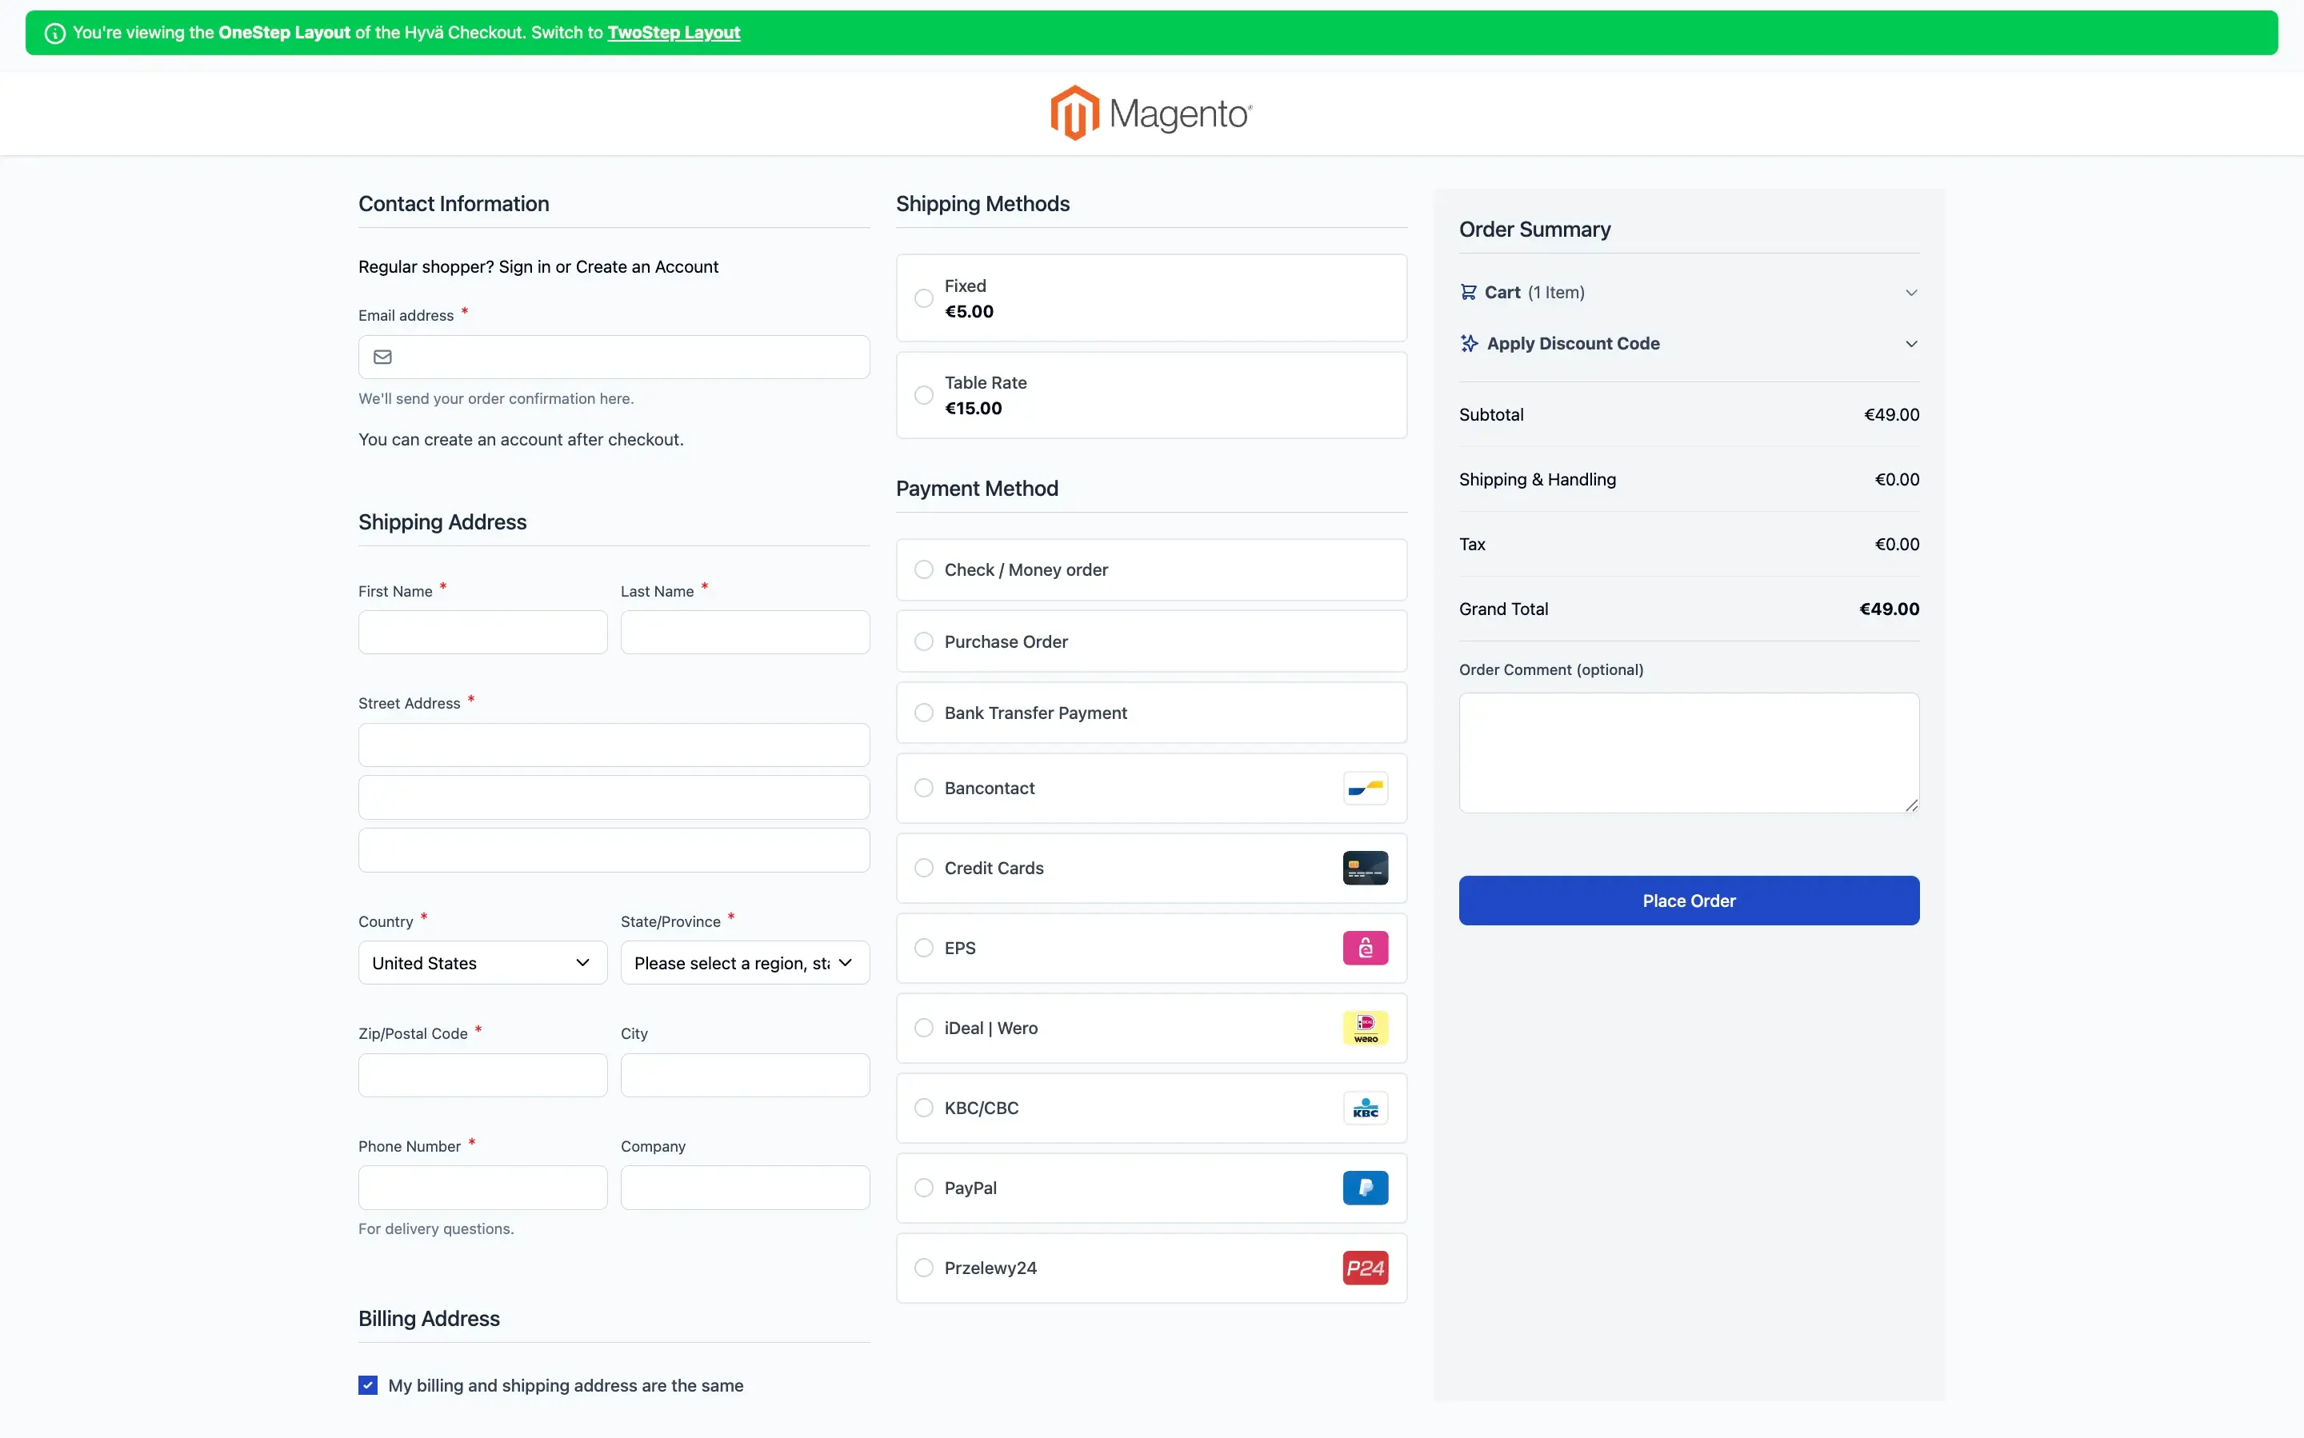This screenshot has height=1438, width=2304.
Task: Click the shopping cart icon in Order Summary
Action: [1468, 292]
